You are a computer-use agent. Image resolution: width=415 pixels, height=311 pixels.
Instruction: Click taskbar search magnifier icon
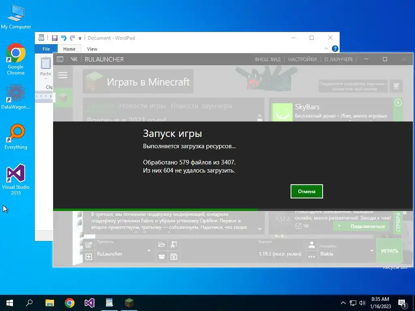29,303
